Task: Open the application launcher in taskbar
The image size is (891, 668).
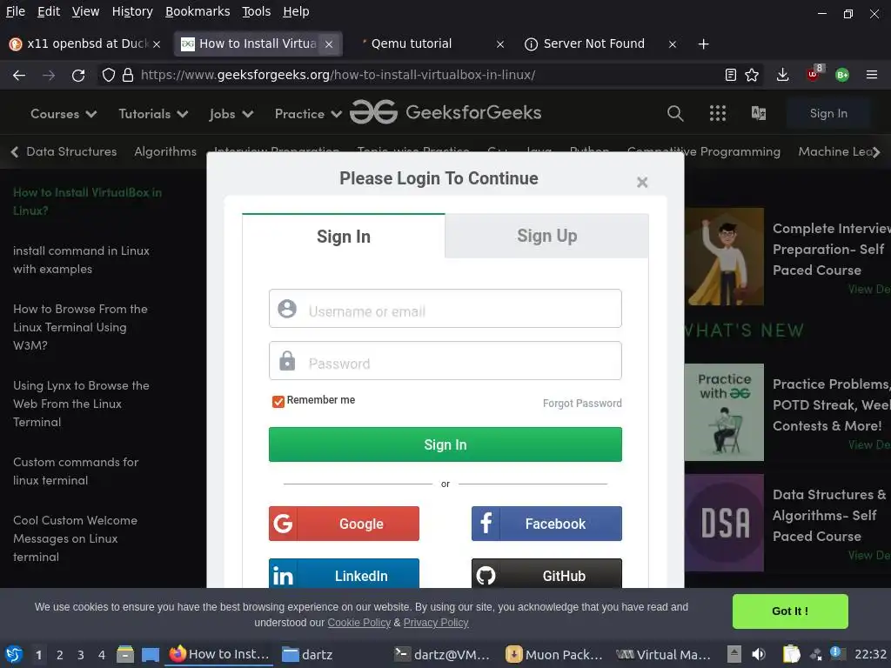Action: 14,654
